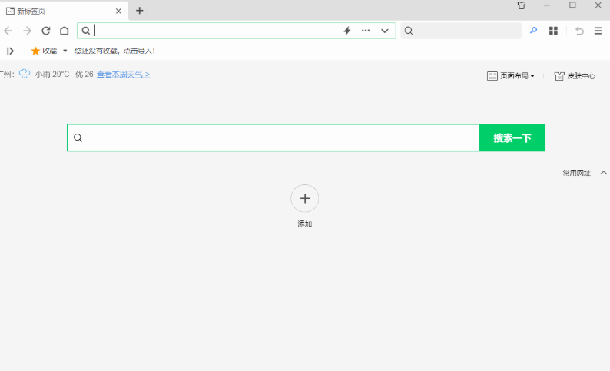
Task: Go to the home page icon
Action: click(x=65, y=31)
